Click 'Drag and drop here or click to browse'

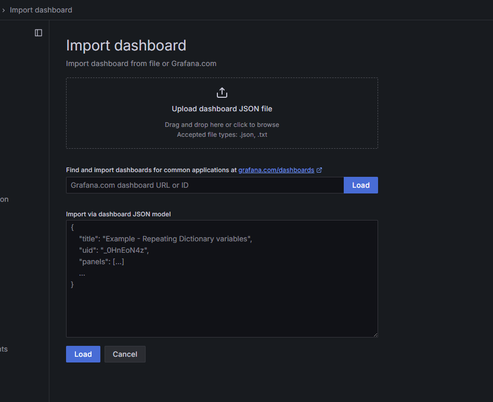tap(222, 125)
